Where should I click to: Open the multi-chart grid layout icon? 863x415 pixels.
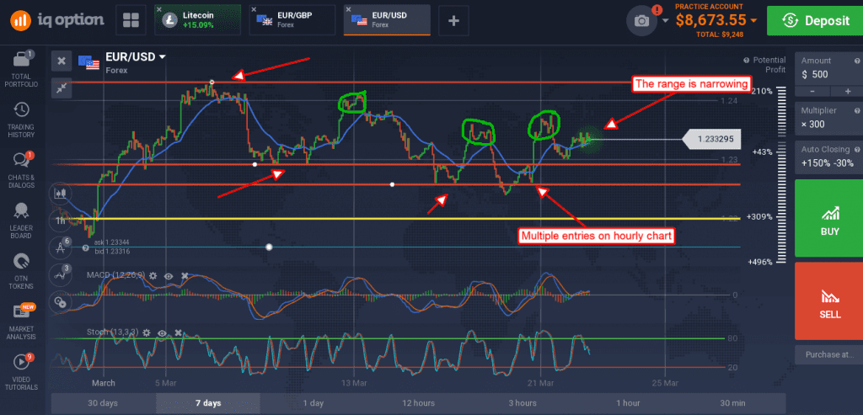point(131,20)
